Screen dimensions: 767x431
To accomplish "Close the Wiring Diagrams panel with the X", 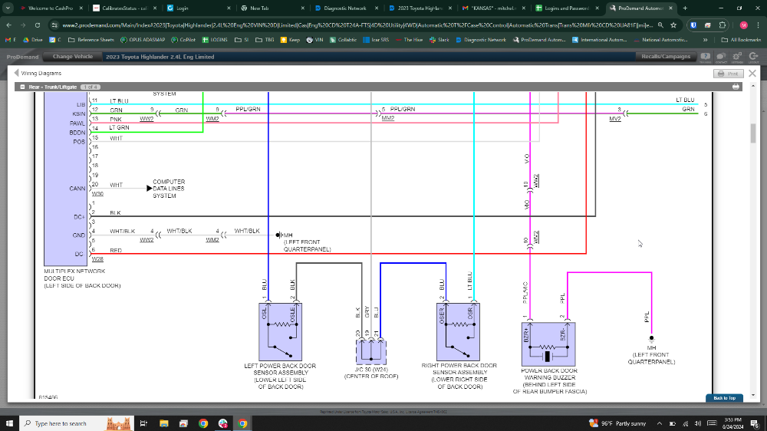I will pos(752,73).
